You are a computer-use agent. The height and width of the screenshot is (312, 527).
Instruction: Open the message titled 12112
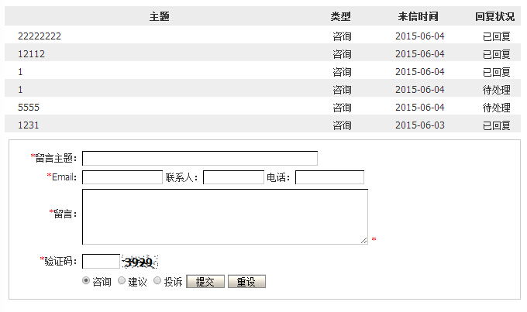coord(31,54)
